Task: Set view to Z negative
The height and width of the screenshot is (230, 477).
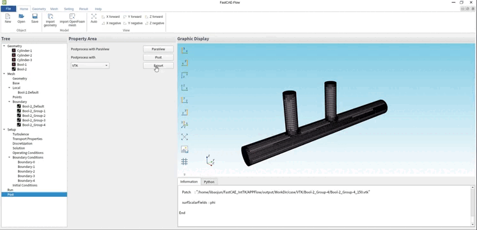Action: pos(155,23)
